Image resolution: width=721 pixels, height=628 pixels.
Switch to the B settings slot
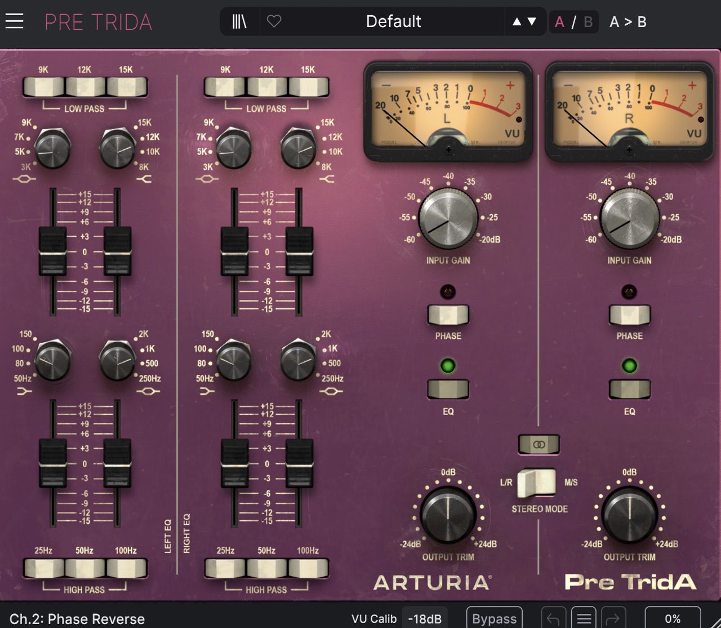(588, 21)
